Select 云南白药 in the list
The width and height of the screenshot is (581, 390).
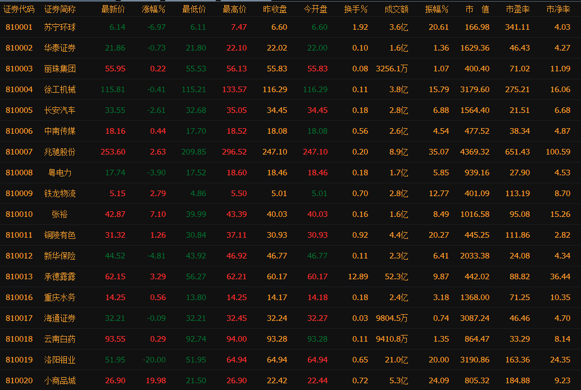tap(60, 339)
